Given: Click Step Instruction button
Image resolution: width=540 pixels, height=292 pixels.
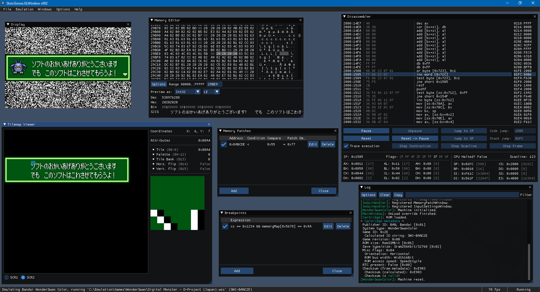Looking at the screenshot, I should pos(415,146).
